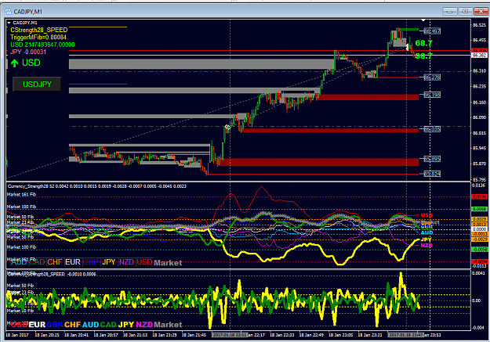Click the 85.892 price level tag
Screen dimensions: 490x342
coord(432,159)
